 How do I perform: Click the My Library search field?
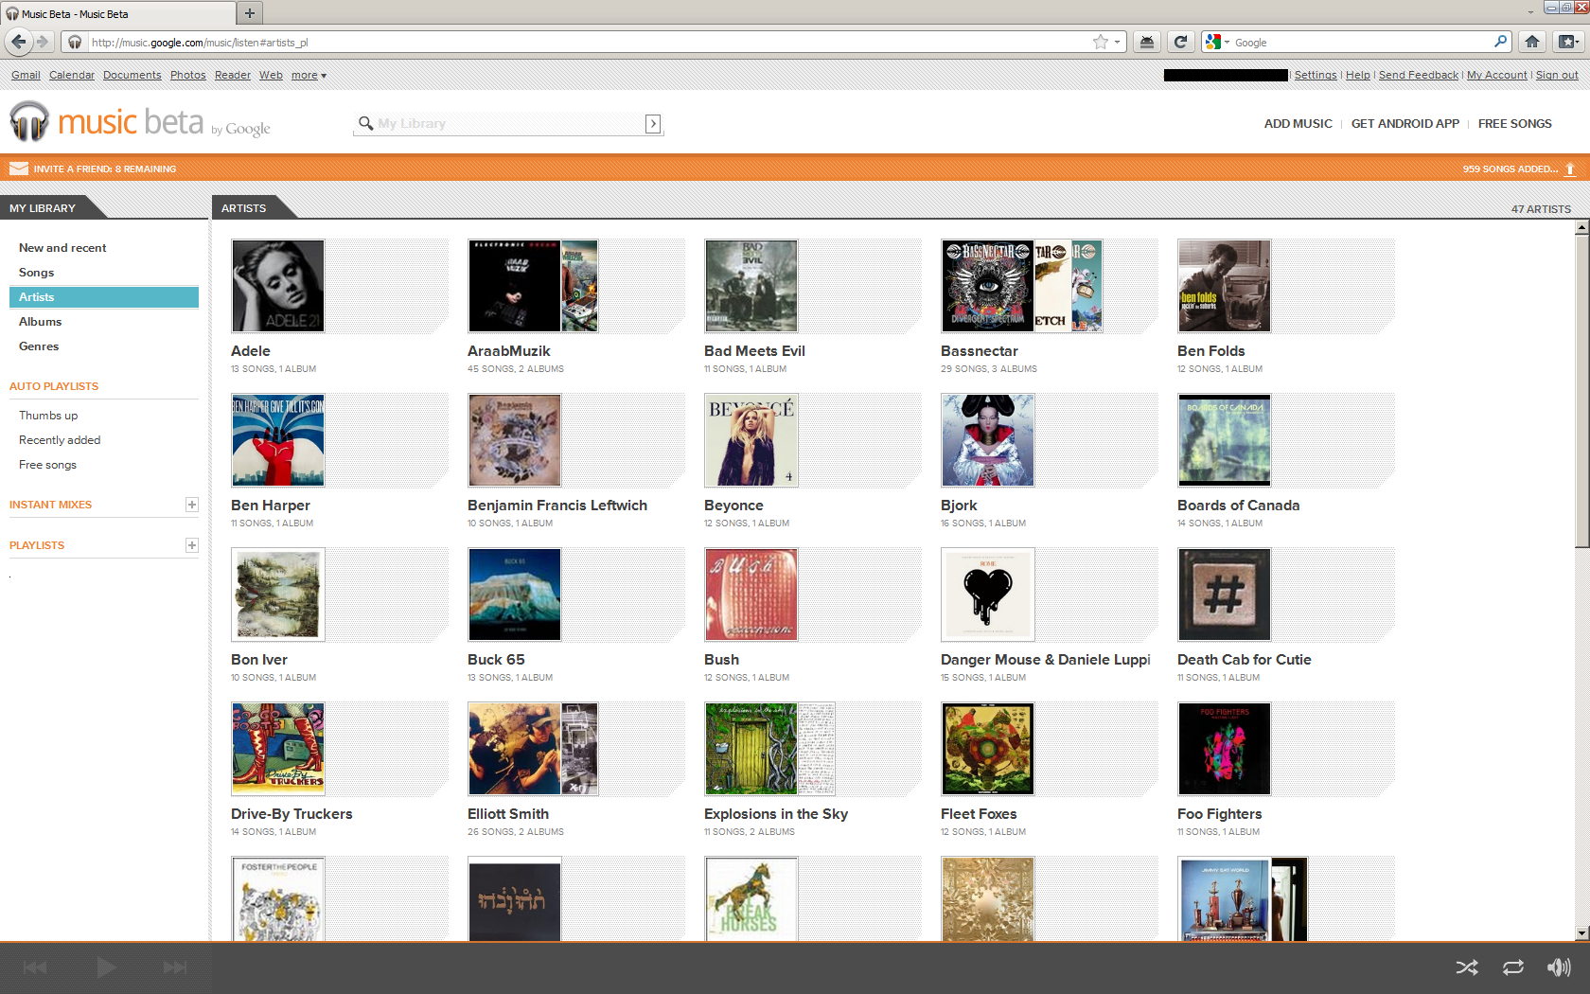coord(510,124)
